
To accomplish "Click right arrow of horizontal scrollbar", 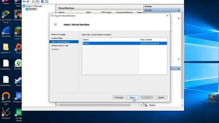I will [141, 105].
